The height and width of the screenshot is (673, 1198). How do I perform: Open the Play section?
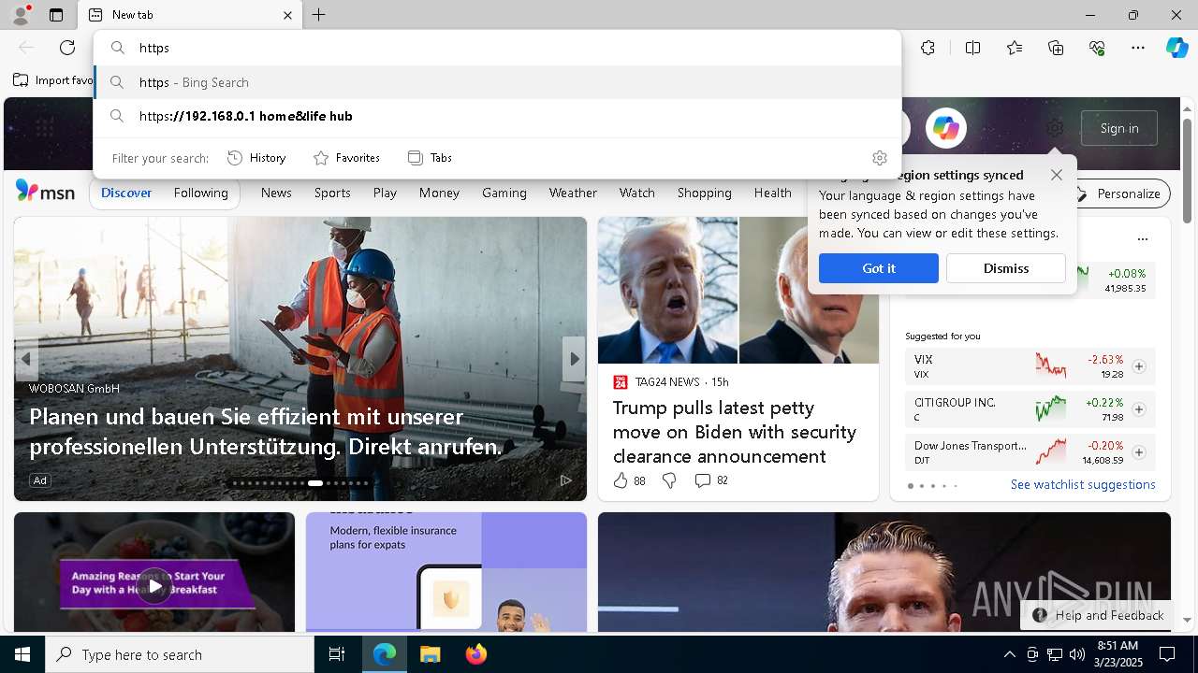[385, 193]
